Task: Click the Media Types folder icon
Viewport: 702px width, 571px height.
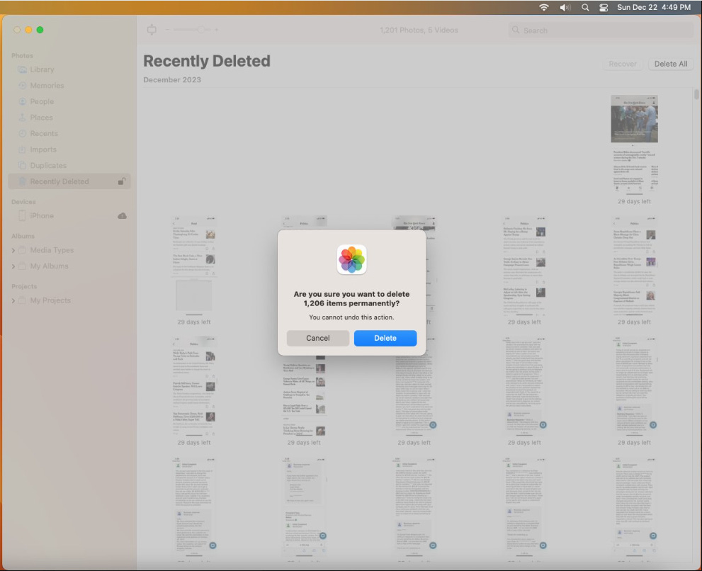Action: (x=23, y=250)
